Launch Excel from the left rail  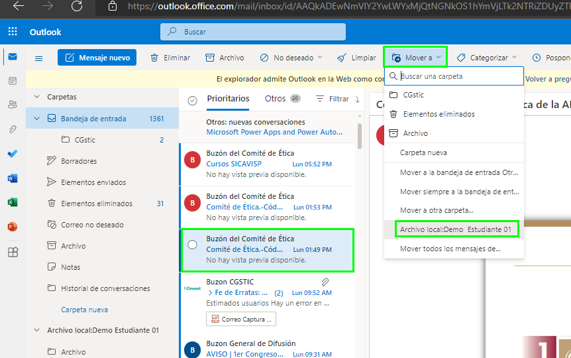13,202
